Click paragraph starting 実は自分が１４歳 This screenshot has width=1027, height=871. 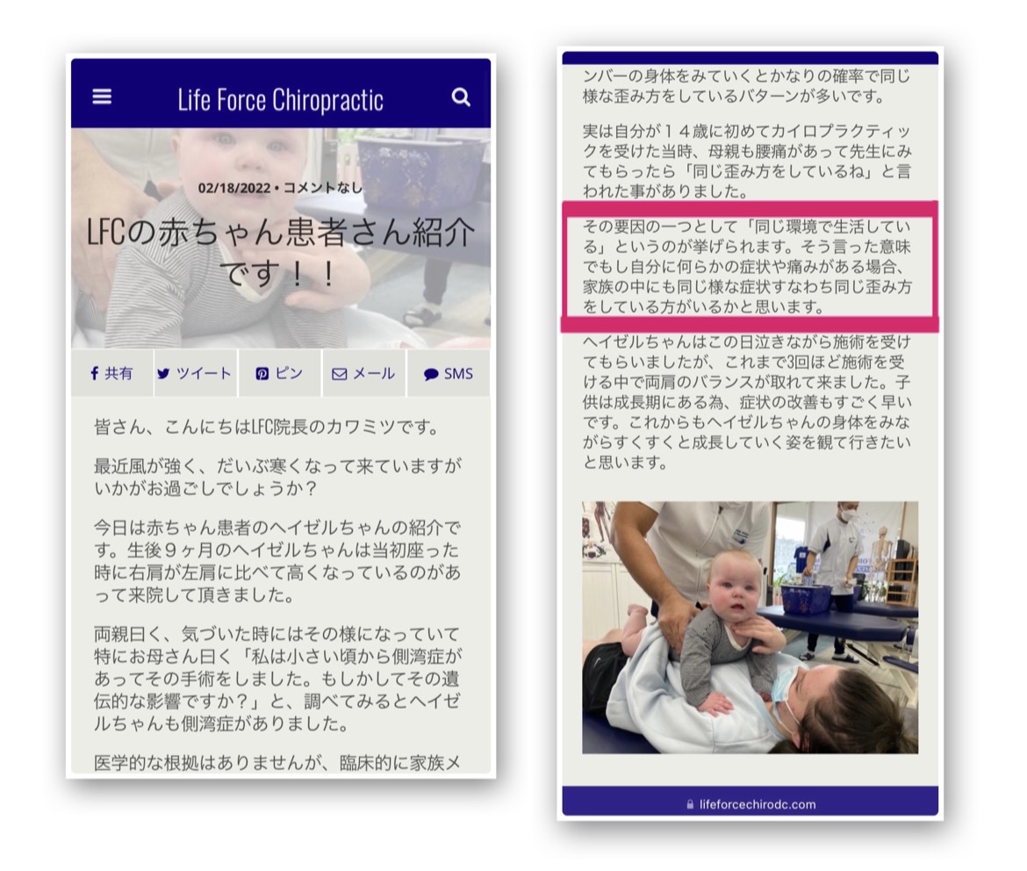pyautogui.click(x=747, y=162)
